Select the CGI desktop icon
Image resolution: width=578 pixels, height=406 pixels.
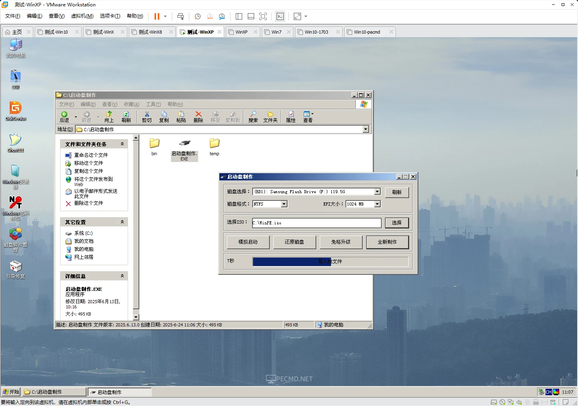pos(16,80)
